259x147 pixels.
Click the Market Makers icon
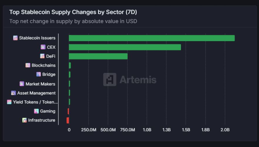tap(22, 84)
